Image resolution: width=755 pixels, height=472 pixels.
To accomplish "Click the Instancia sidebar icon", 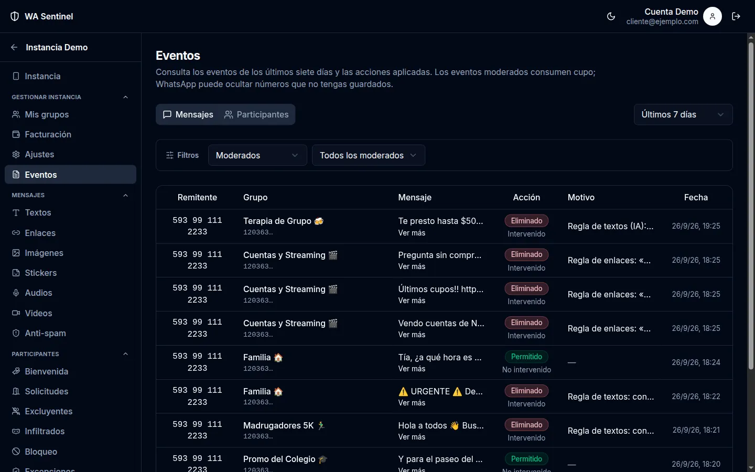I will [x=16, y=76].
